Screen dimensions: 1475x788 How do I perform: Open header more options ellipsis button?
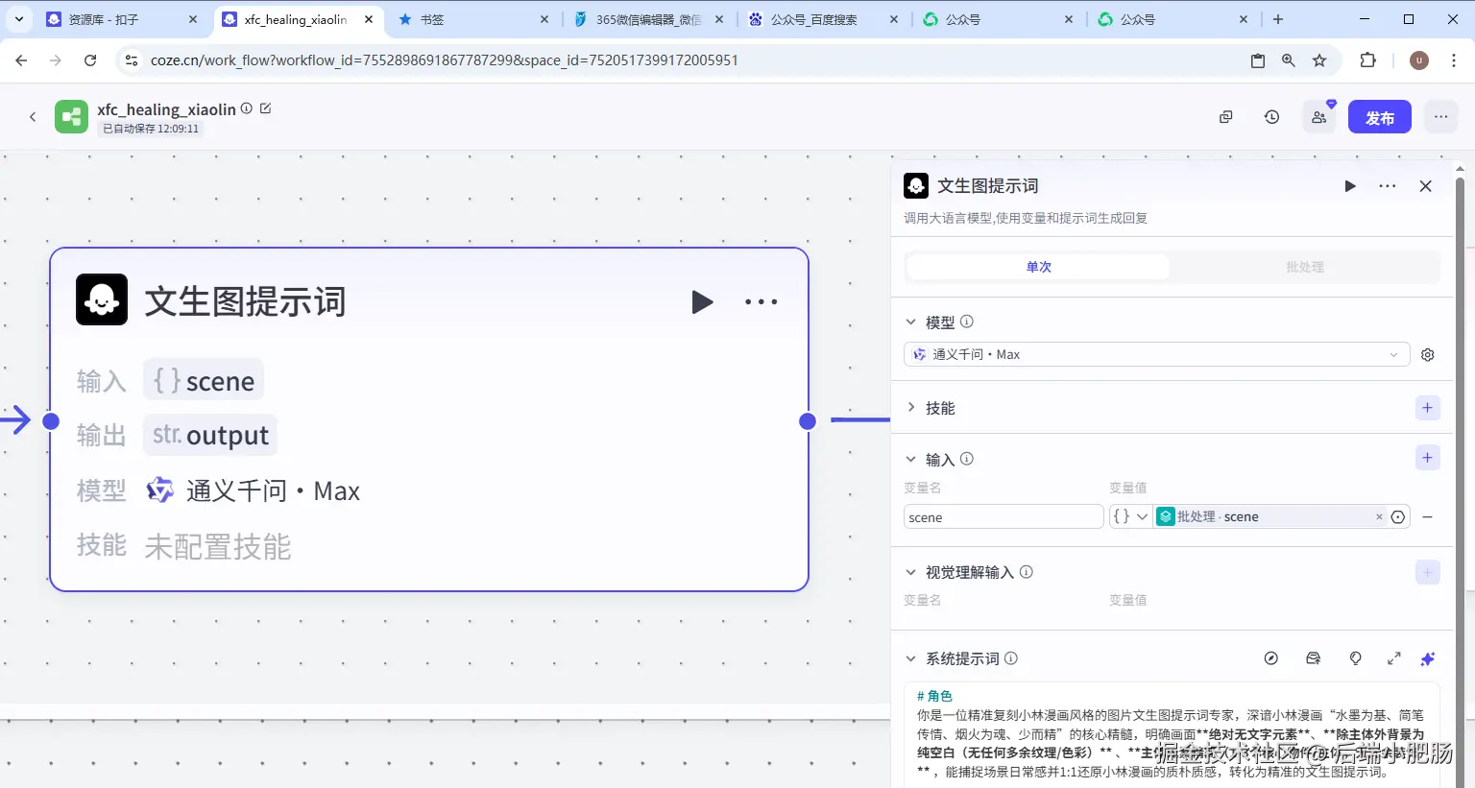(x=1440, y=117)
